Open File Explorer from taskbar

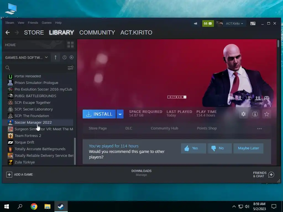(x=48, y=206)
